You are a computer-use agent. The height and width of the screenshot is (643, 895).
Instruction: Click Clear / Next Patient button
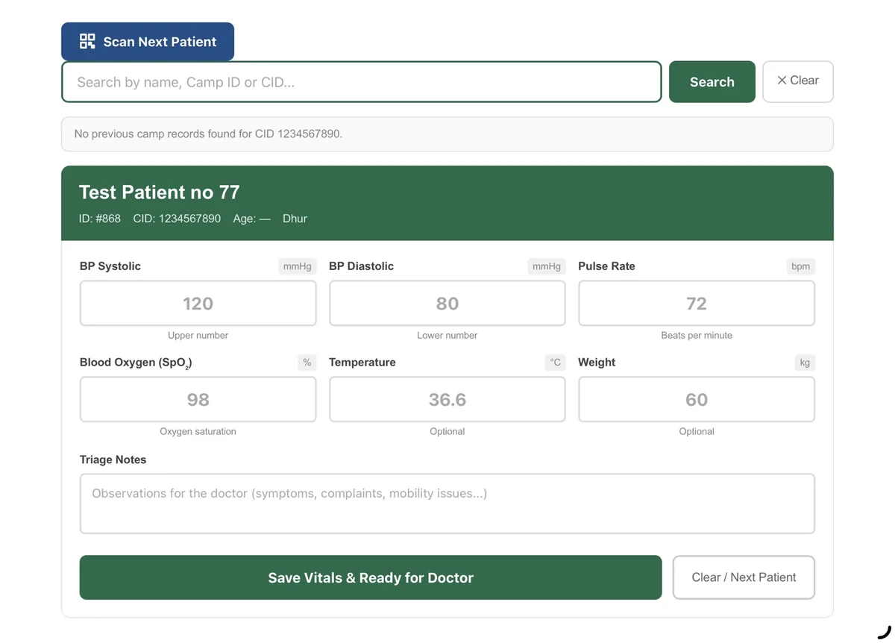[x=744, y=577]
